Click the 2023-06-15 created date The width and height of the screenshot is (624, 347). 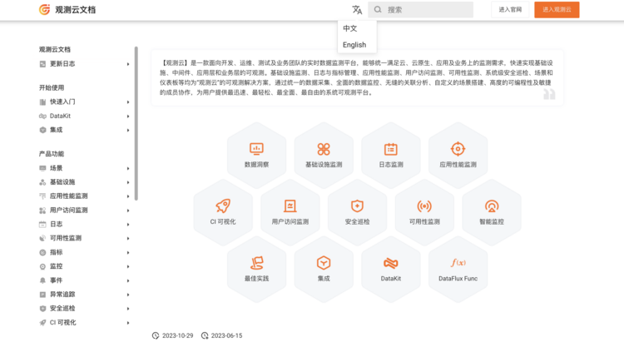[226, 335]
